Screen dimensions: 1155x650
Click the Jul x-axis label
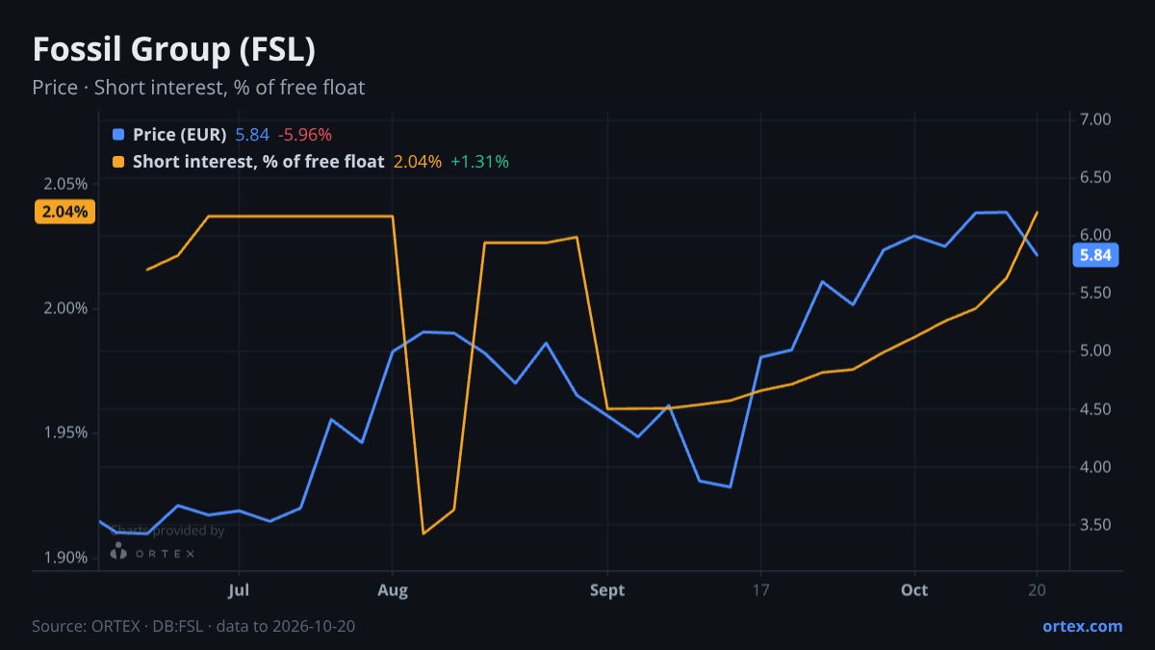[239, 589]
